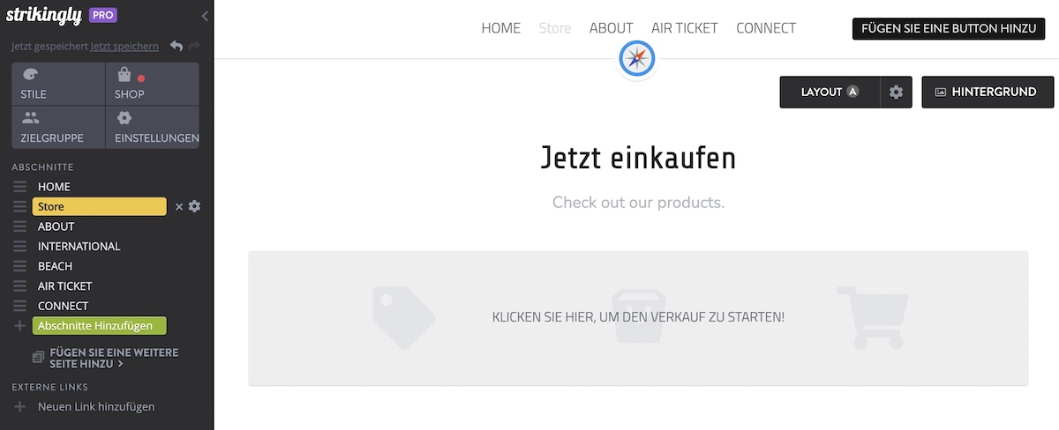
Task: Open layout settings gear icon
Action: (896, 92)
